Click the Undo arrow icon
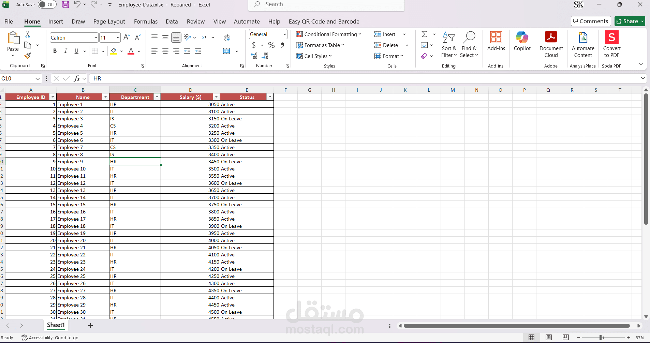This screenshot has width=650, height=343. (77, 4)
